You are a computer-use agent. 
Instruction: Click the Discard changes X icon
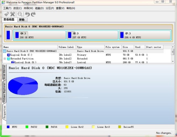tap(13, 14)
